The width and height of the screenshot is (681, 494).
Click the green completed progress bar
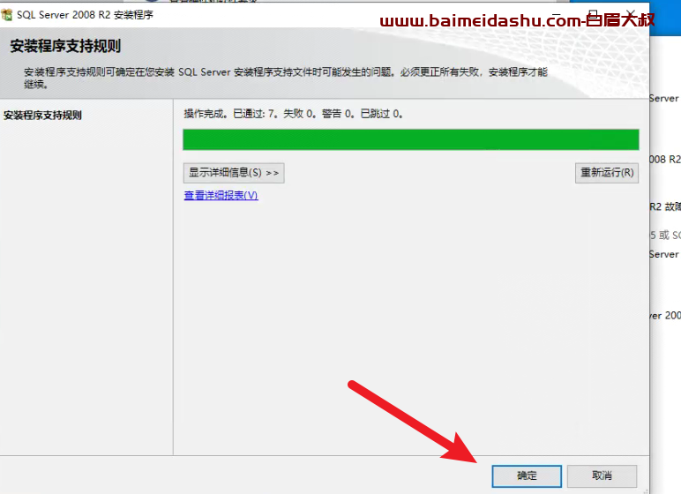411,139
